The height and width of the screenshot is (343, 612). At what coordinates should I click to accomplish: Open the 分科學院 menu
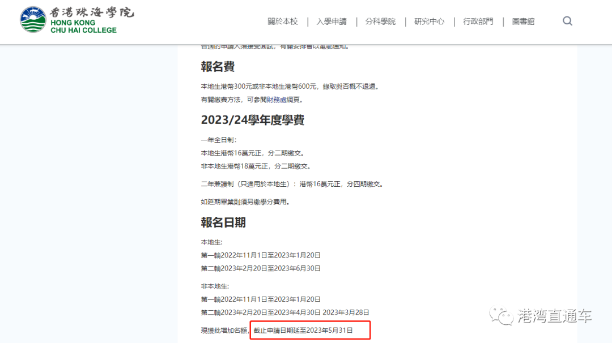380,22
